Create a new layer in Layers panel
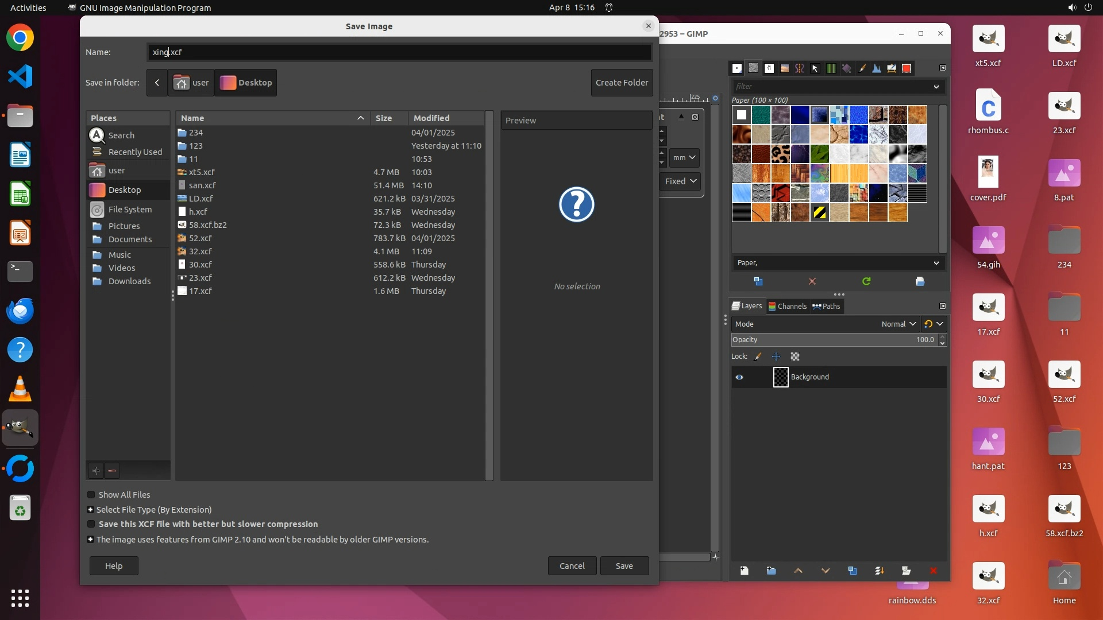The width and height of the screenshot is (1103, 620). pyautogui.click(x=744, y=571)
